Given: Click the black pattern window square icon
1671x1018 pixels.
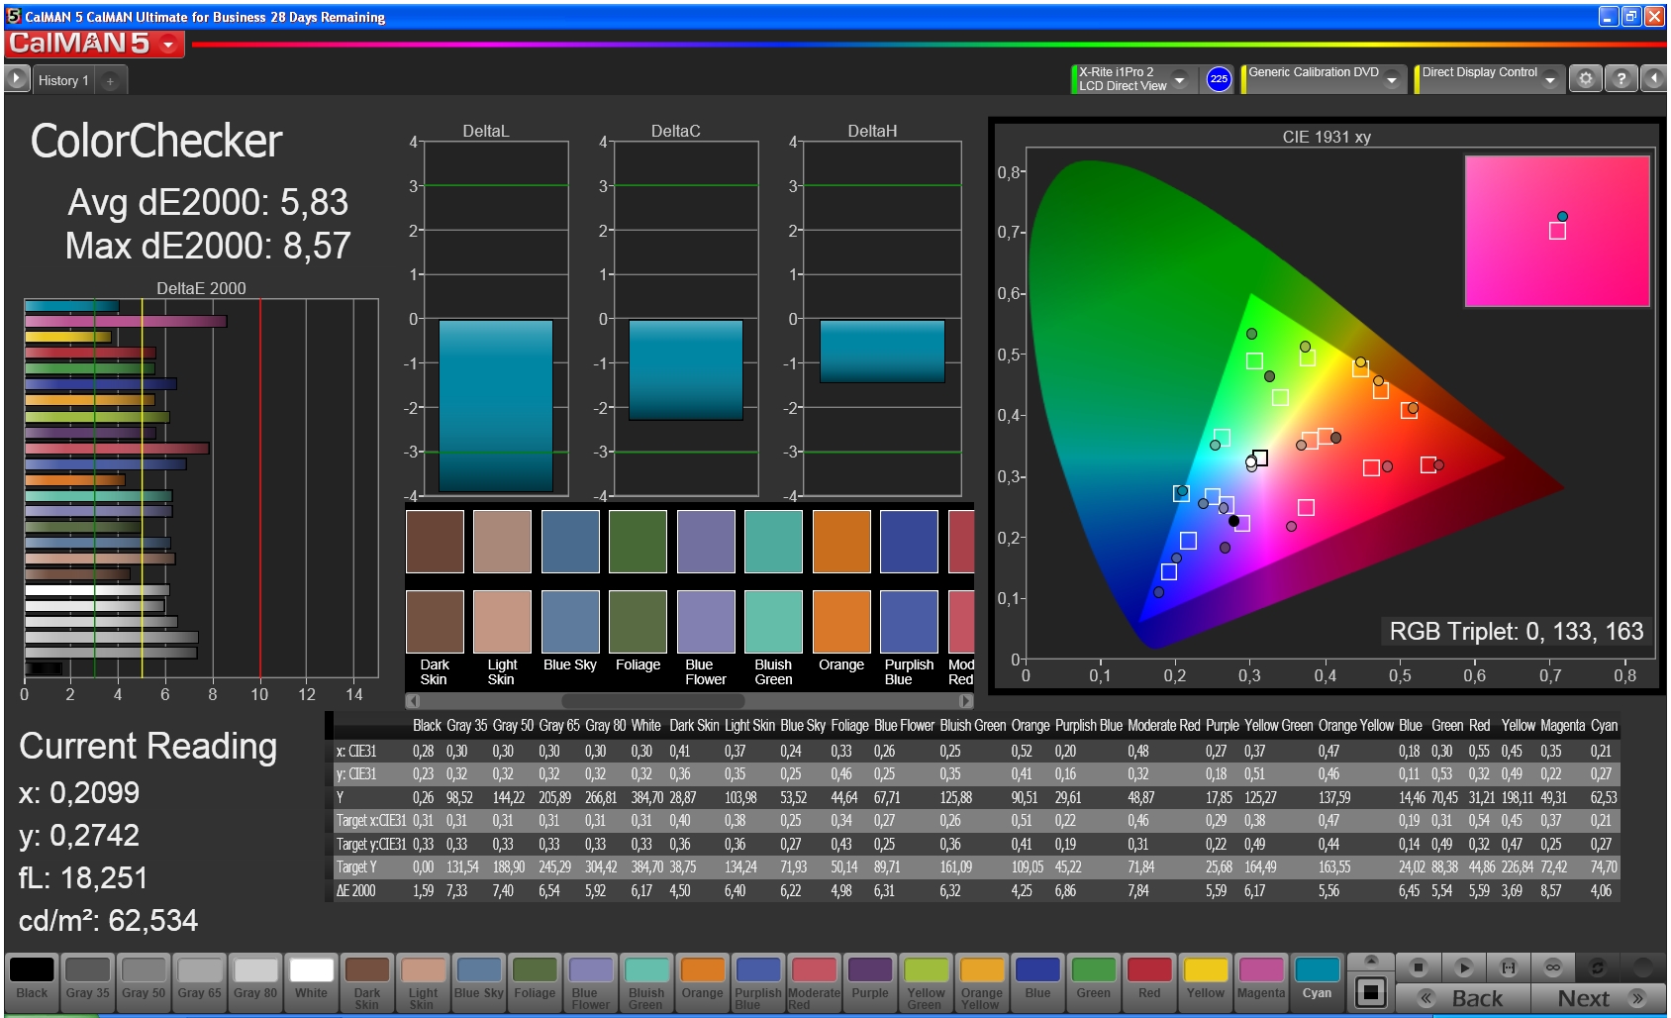Looking at the screenshot, I should (x=1370, y=991).
